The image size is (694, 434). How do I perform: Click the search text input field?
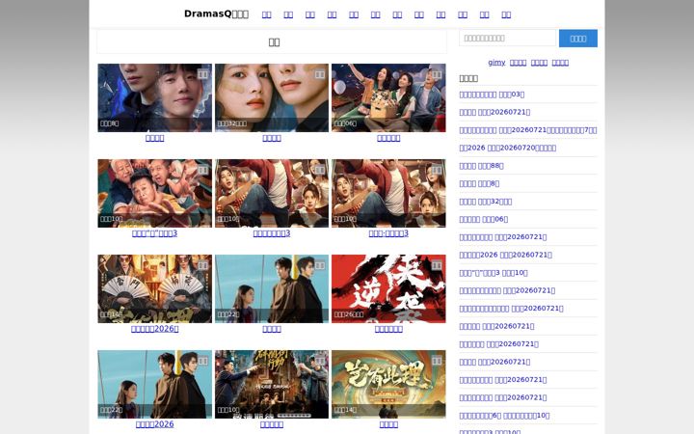pyautogui.click(x=507, y=38)
